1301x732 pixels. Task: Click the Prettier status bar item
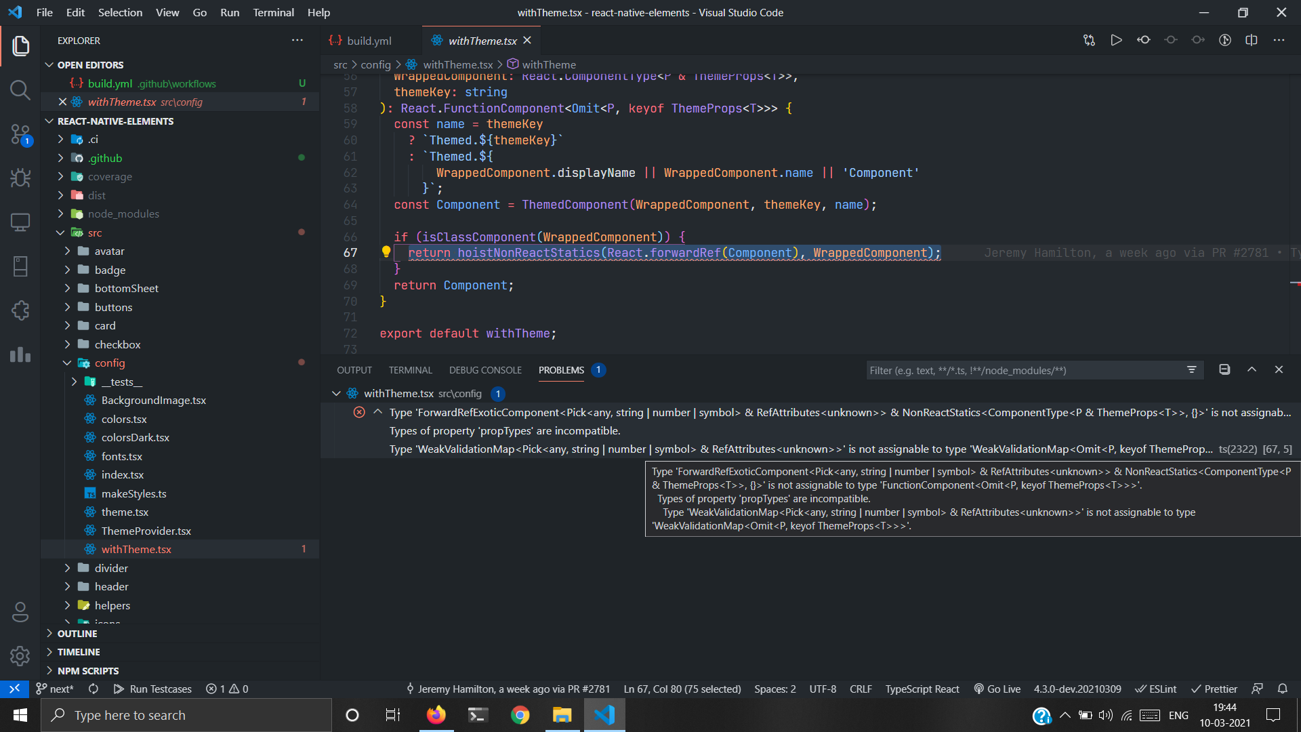1214,689
